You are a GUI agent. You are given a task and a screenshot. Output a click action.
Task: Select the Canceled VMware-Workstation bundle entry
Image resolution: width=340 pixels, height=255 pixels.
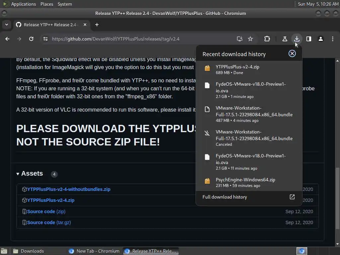pyautogui.click(x=249, y=138)
